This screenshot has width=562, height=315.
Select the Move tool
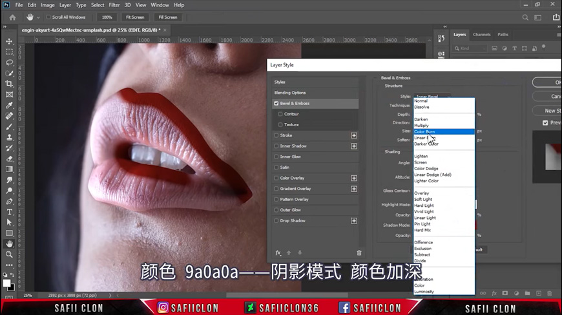(x=9, y=41)
